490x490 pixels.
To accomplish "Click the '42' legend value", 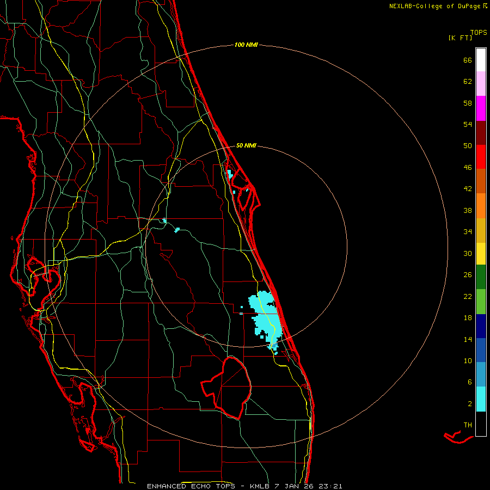I will point(468,189).
